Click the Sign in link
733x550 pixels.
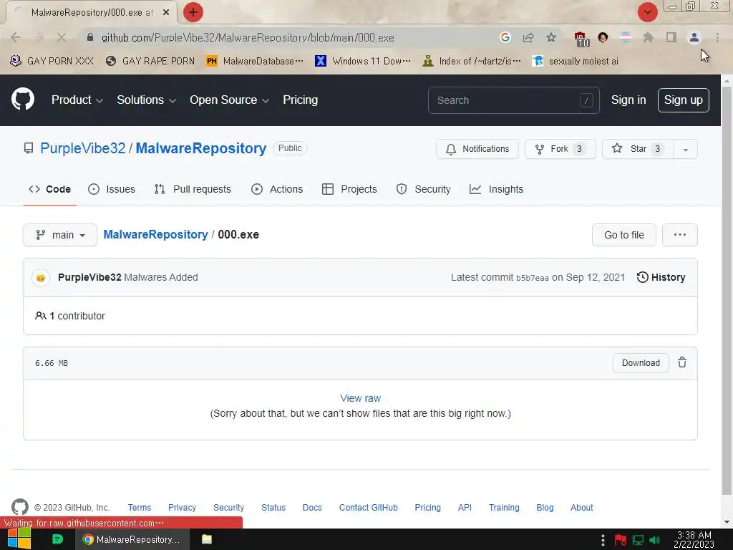tap(628, 100)
